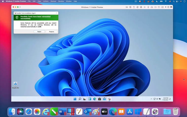Open the File menu
This screenshot has width=187, height=117.
pyautogui.click(x=29, y=1)
